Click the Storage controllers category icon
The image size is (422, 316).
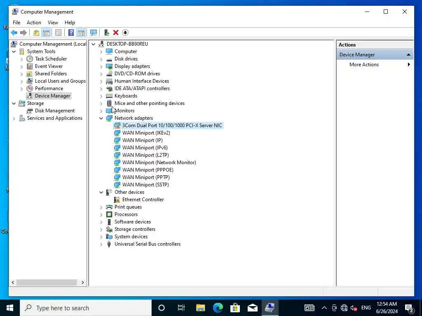tap(109, 229)
